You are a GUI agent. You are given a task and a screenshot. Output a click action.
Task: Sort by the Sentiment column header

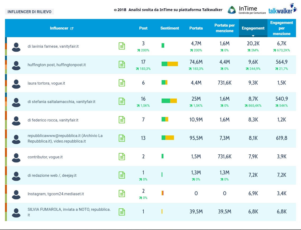(170, 28)
